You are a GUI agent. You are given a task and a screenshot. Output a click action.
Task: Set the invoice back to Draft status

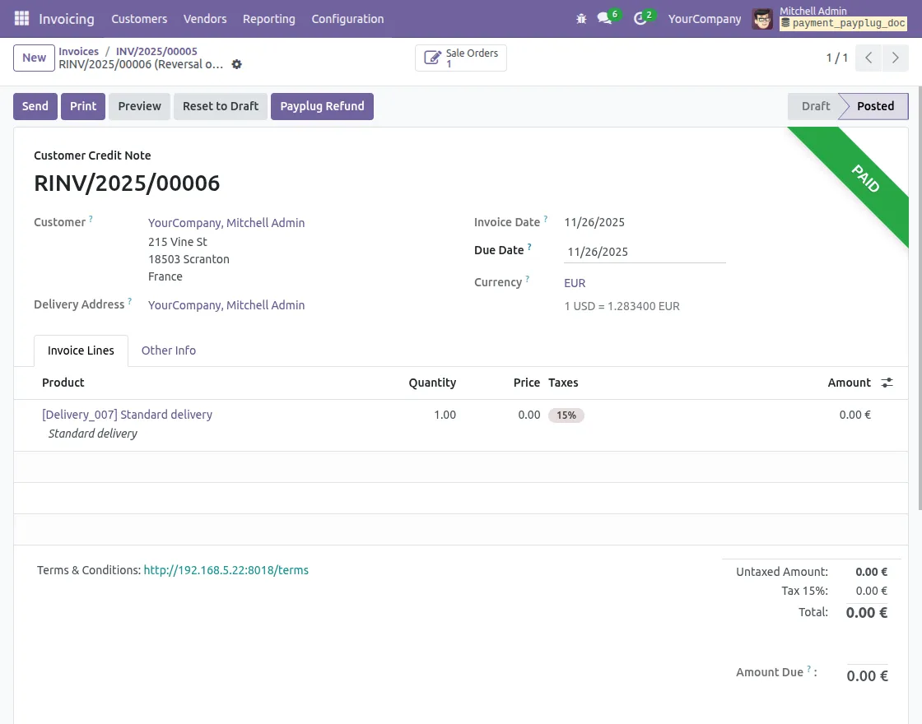point(220,106)
